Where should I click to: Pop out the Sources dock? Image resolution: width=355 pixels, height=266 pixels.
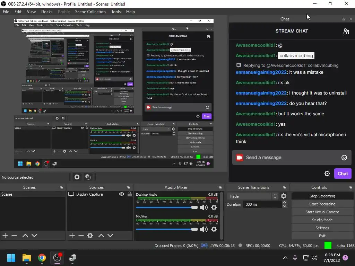click(128, 187)
